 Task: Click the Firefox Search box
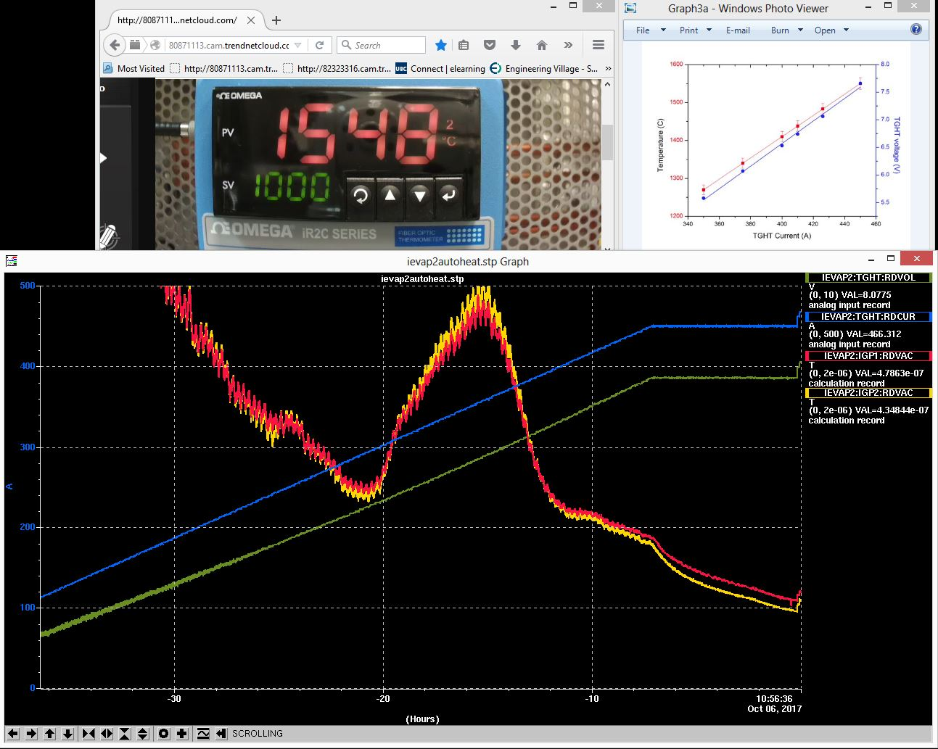382,45
